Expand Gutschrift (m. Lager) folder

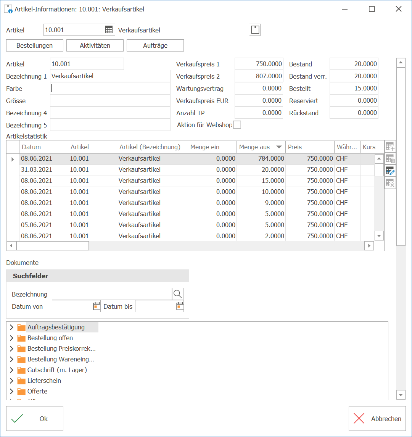click(x=11, y=370)
